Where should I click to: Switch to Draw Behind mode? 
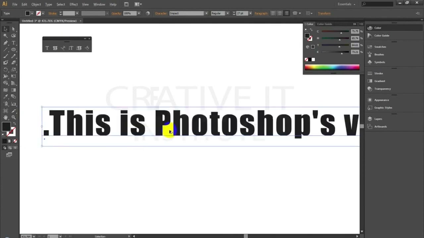coord(10,148)
